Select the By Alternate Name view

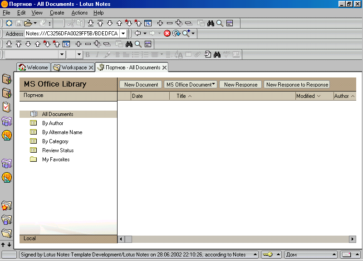62,132
